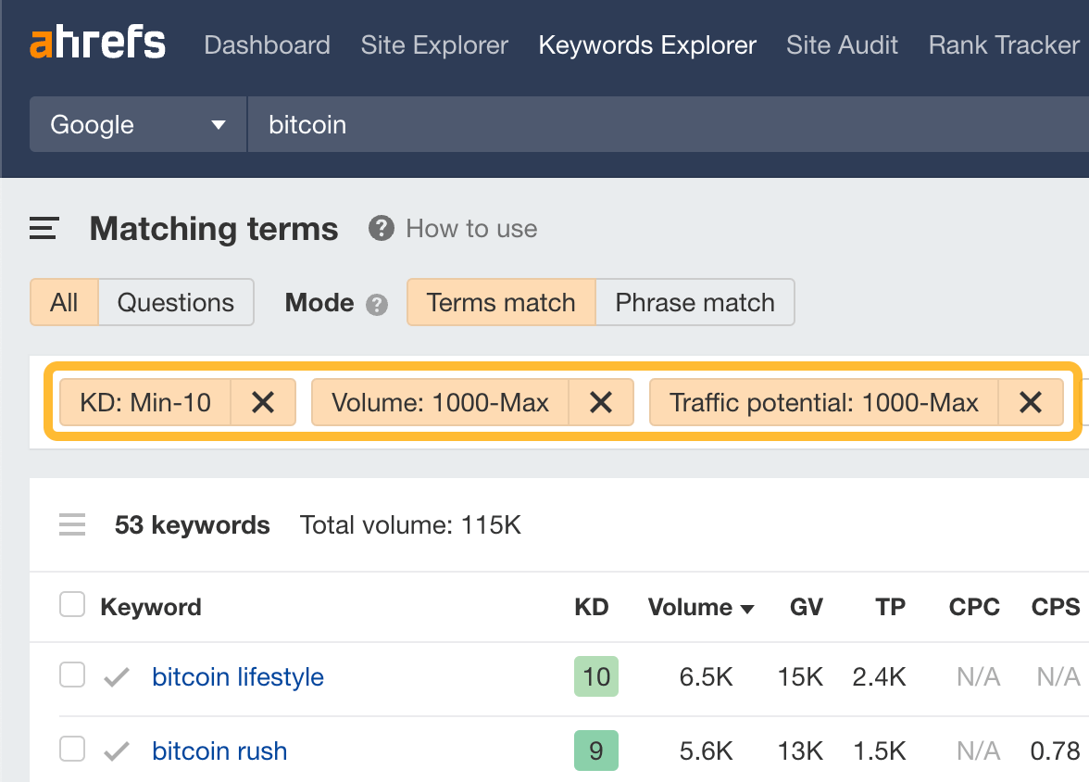Viewport: 1089px width, 782px height.
Task: Open the bitcoin lifestyle keyword link
Action: click(x=237, y=676)
